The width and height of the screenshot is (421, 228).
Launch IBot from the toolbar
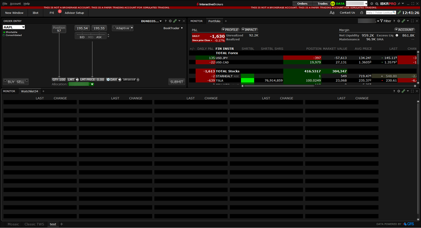(x=35, y=13)
